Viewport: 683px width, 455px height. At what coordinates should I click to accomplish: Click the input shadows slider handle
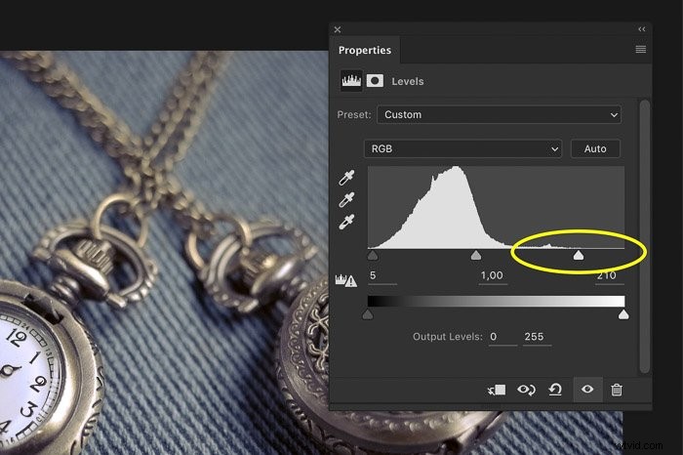pyautogui.click(x=373, y=255)
